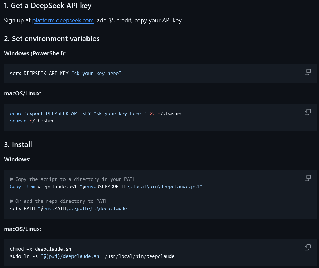Click the "# Copy the script" comment line
The image size is (319, 268).
point(73,179)
